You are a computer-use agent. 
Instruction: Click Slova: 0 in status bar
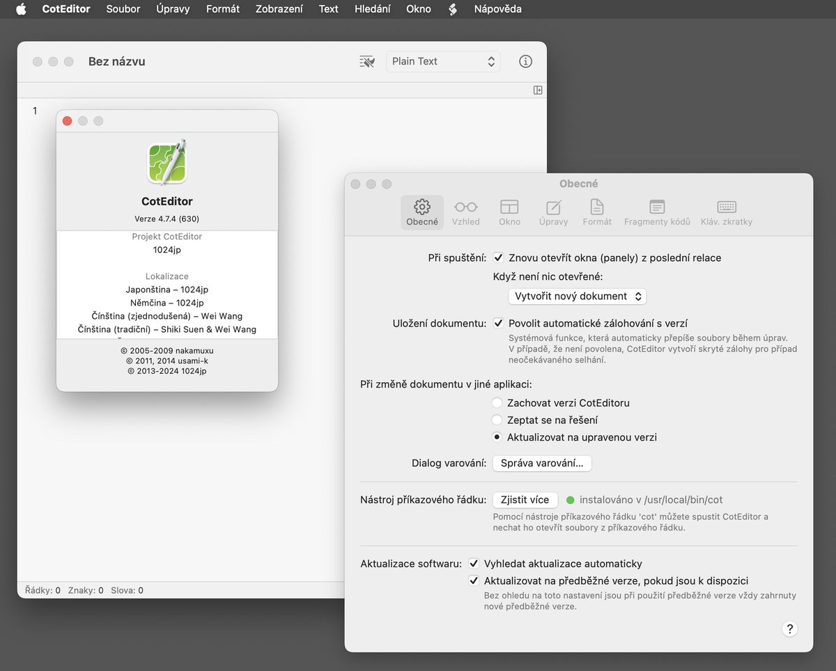pyautogui.click(x=127, y=590)
